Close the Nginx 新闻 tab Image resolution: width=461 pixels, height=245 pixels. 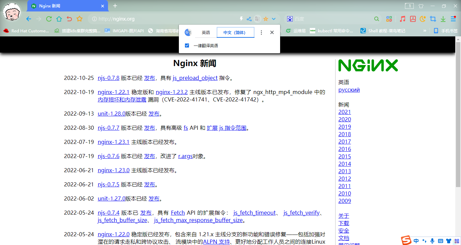coord(103,6)
